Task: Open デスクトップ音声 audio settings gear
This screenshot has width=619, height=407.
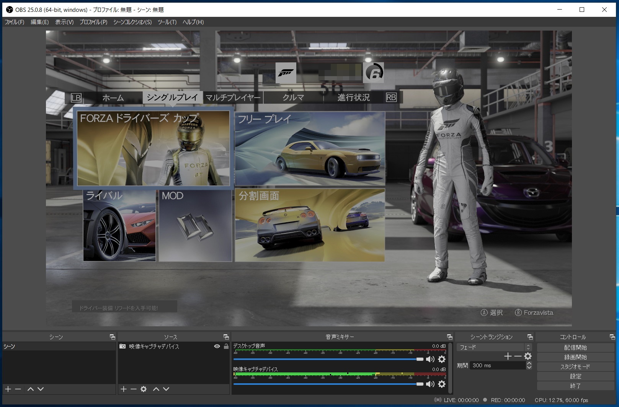Action: [x=442, y=359]
